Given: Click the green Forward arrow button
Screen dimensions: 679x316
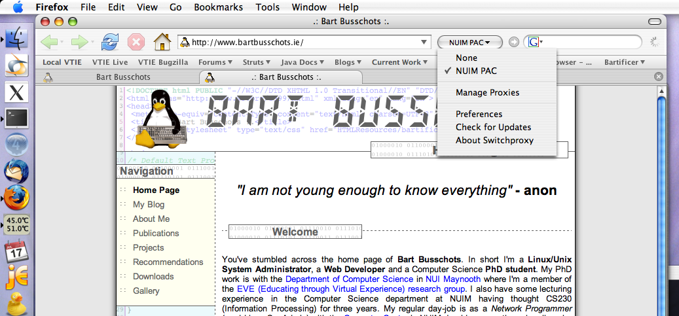Looking at the screenshot, I should pos(80,42).
